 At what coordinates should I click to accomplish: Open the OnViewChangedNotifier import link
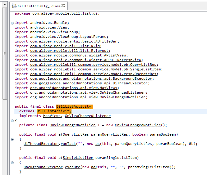click(x=88, y=97)
